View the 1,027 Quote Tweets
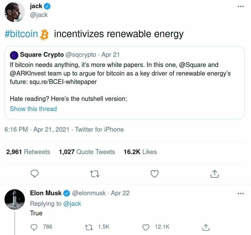 (x=87, y=152)
